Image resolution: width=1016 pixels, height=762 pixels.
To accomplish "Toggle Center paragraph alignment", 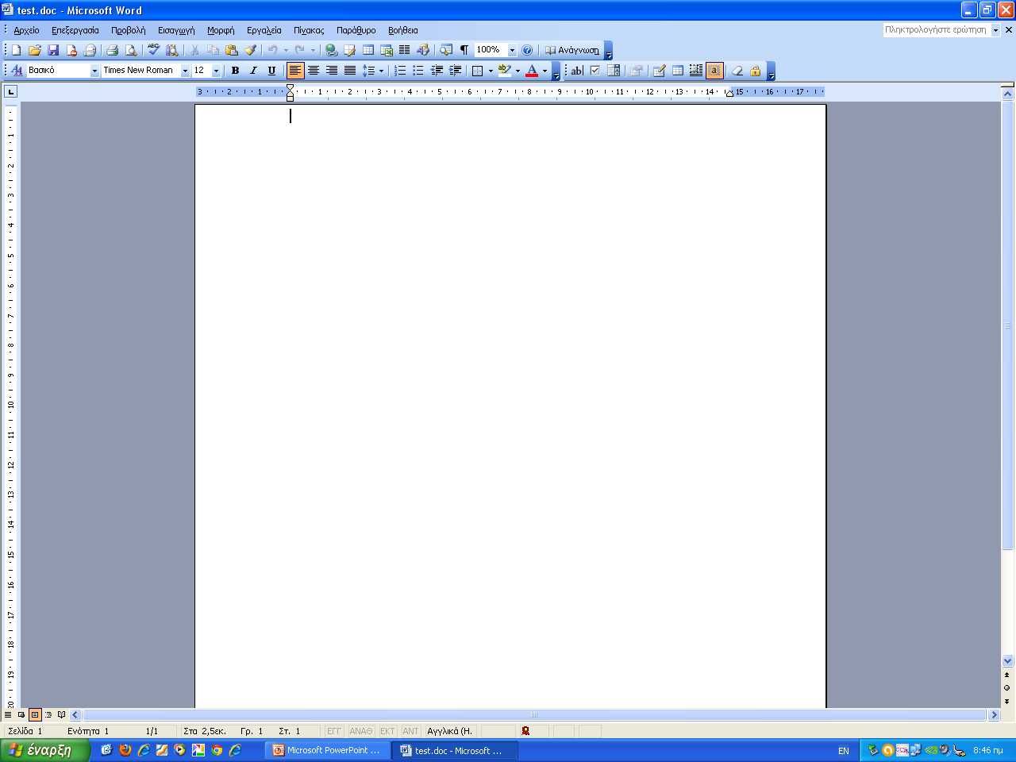I will pos(314,71).
